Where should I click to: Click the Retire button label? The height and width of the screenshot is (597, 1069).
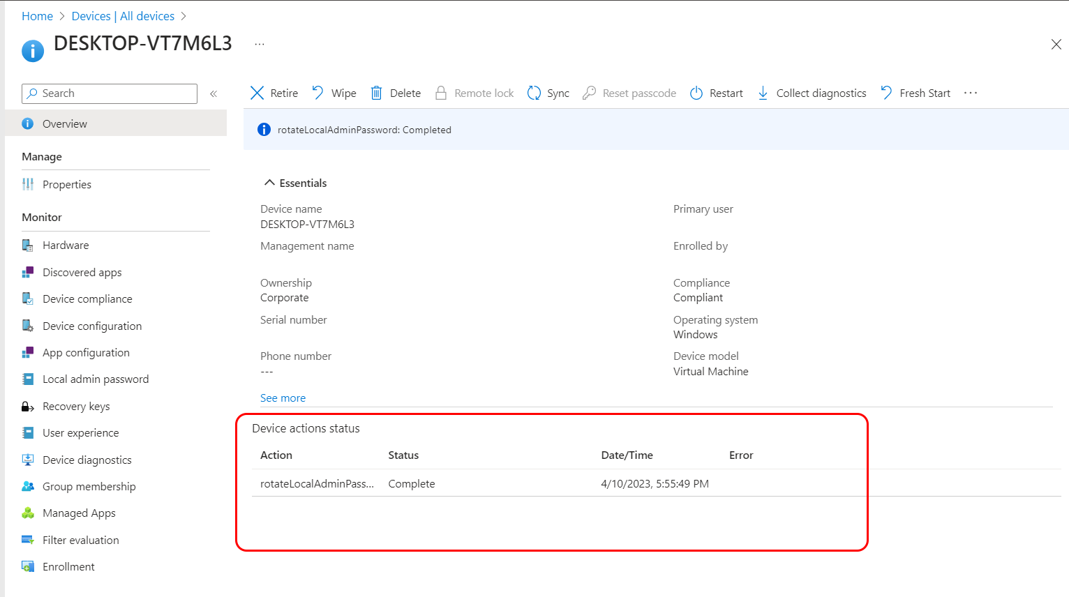(x=284, y=93)
